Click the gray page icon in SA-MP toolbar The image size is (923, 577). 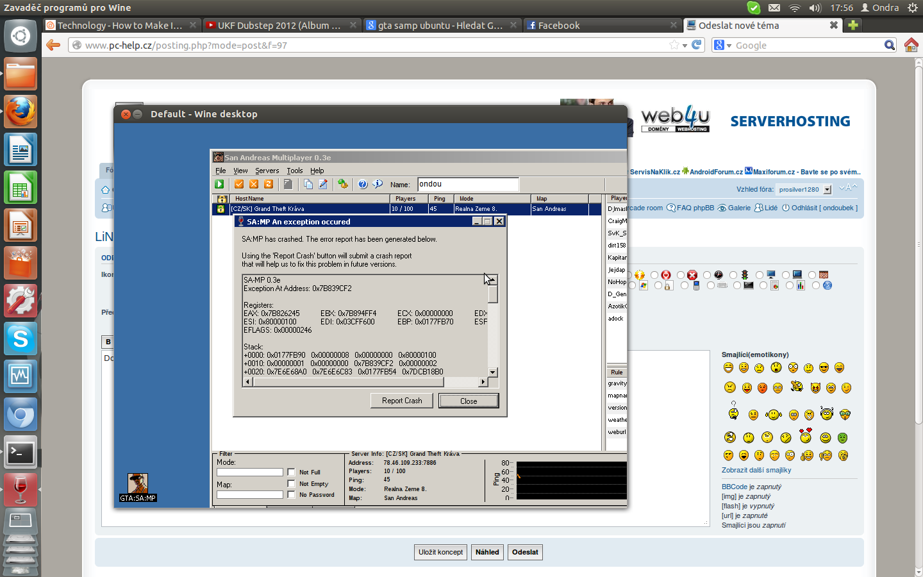click(x=288, y=184)
